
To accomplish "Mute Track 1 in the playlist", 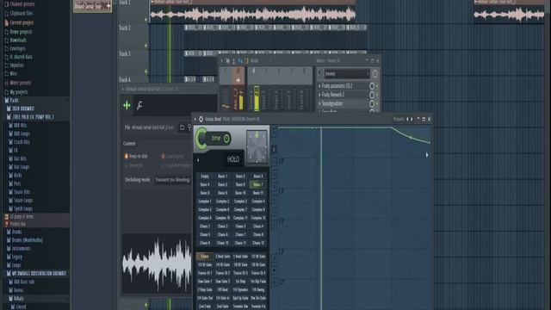I will click(146, 20).
